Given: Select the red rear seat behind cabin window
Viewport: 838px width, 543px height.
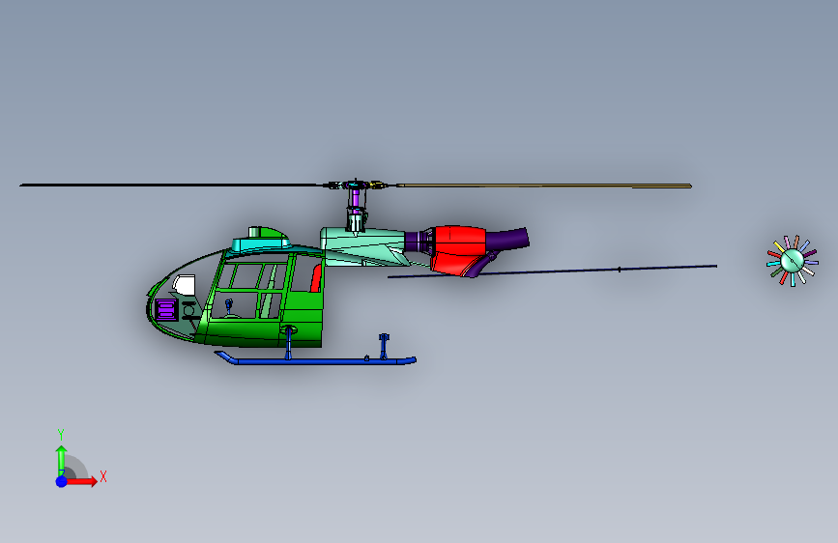Looking at the screenshot, I should 316,278.
